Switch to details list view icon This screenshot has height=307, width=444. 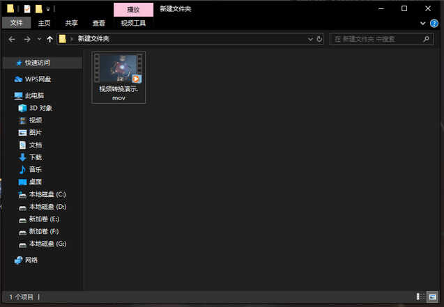[x=420, y=297]
